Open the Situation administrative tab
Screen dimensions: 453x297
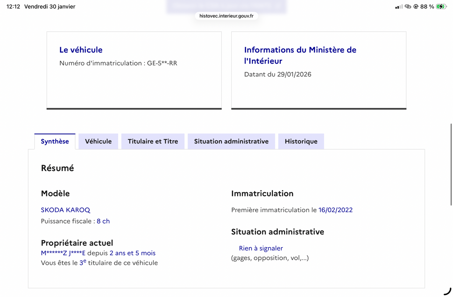[x=231, y=141]
